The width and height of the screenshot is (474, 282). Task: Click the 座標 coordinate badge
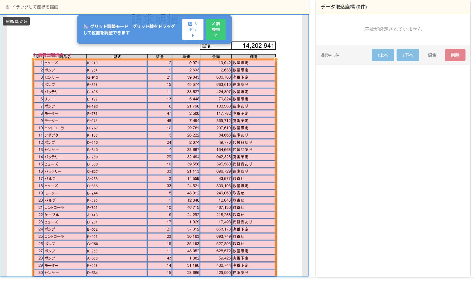point(16,22)
